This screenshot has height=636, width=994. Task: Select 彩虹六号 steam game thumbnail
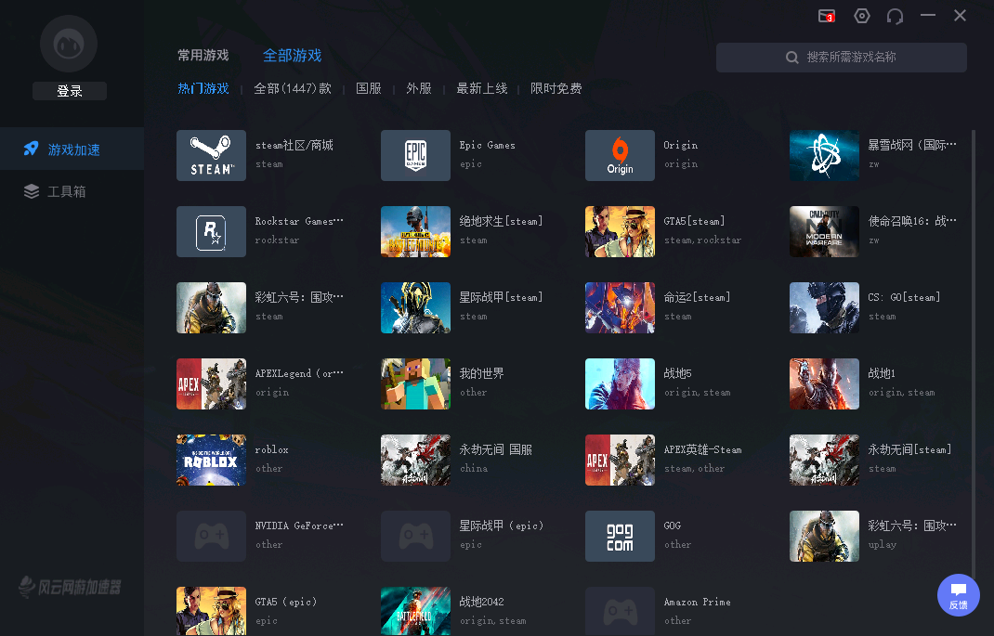[211, 307]
